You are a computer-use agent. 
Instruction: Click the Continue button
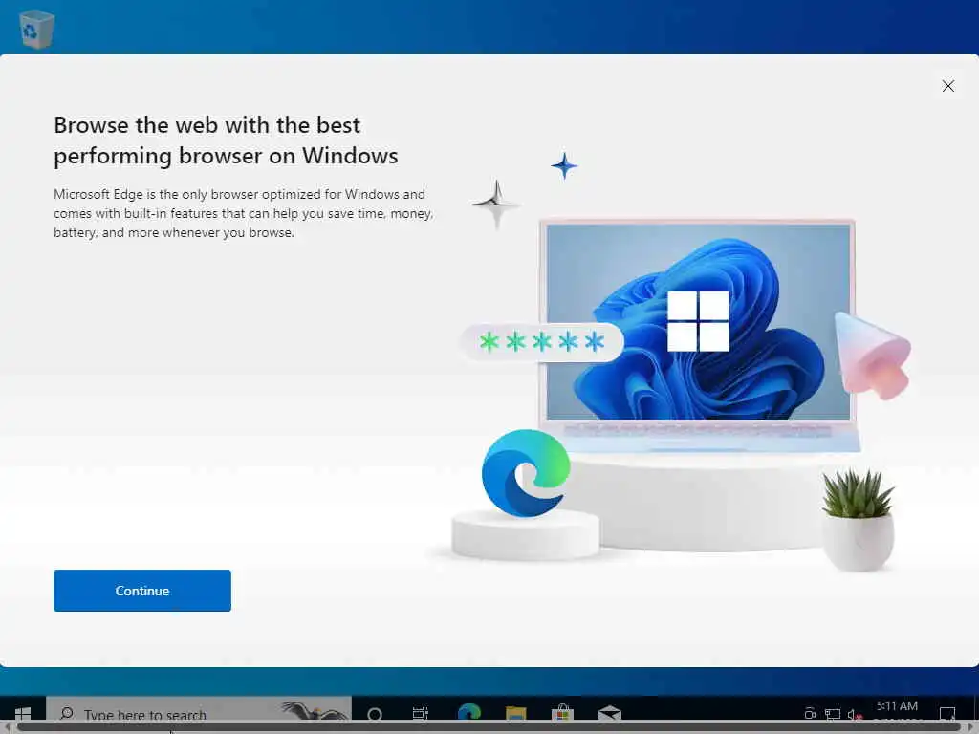(141, 591)
